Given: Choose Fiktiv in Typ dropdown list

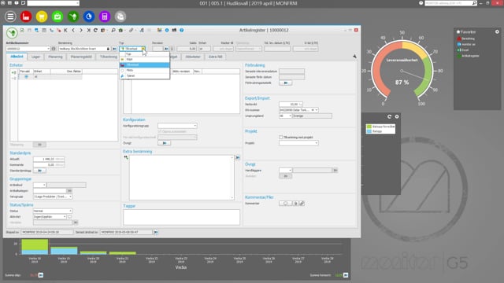Looking at the screenshot, I should [x=145, y=70].
